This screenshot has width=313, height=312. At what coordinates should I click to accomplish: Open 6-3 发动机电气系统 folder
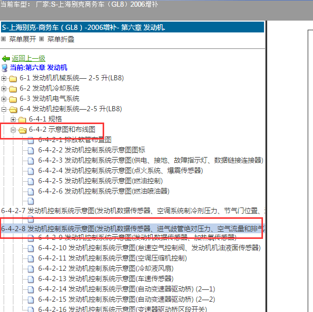click(50, 99)
